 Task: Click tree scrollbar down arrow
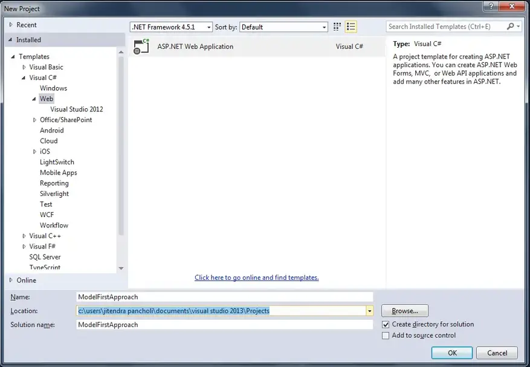pos(121,268)
